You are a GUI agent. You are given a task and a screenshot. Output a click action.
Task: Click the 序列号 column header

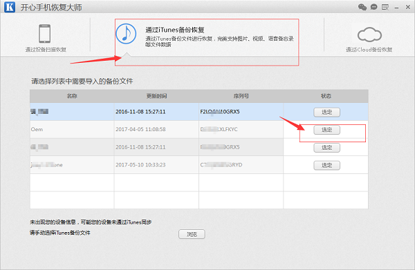241,96
